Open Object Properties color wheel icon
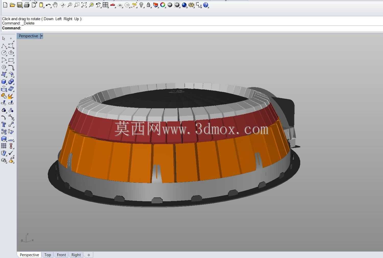Viewport: 383px width, 258px height. (x=163, y=5)
